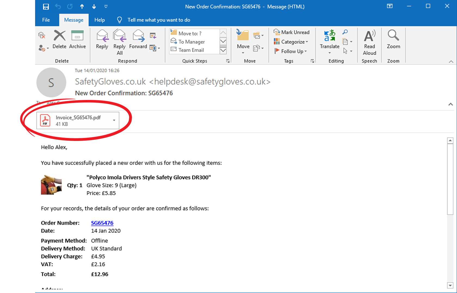457x293 pixels.
Task: Collapse the message header
Action: tap(451, 104)
